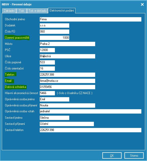The width and height of the screenshot is (147, 161).
Task: Click the Telefon input field
Action: pyautogui.click(x=67, y=75)
